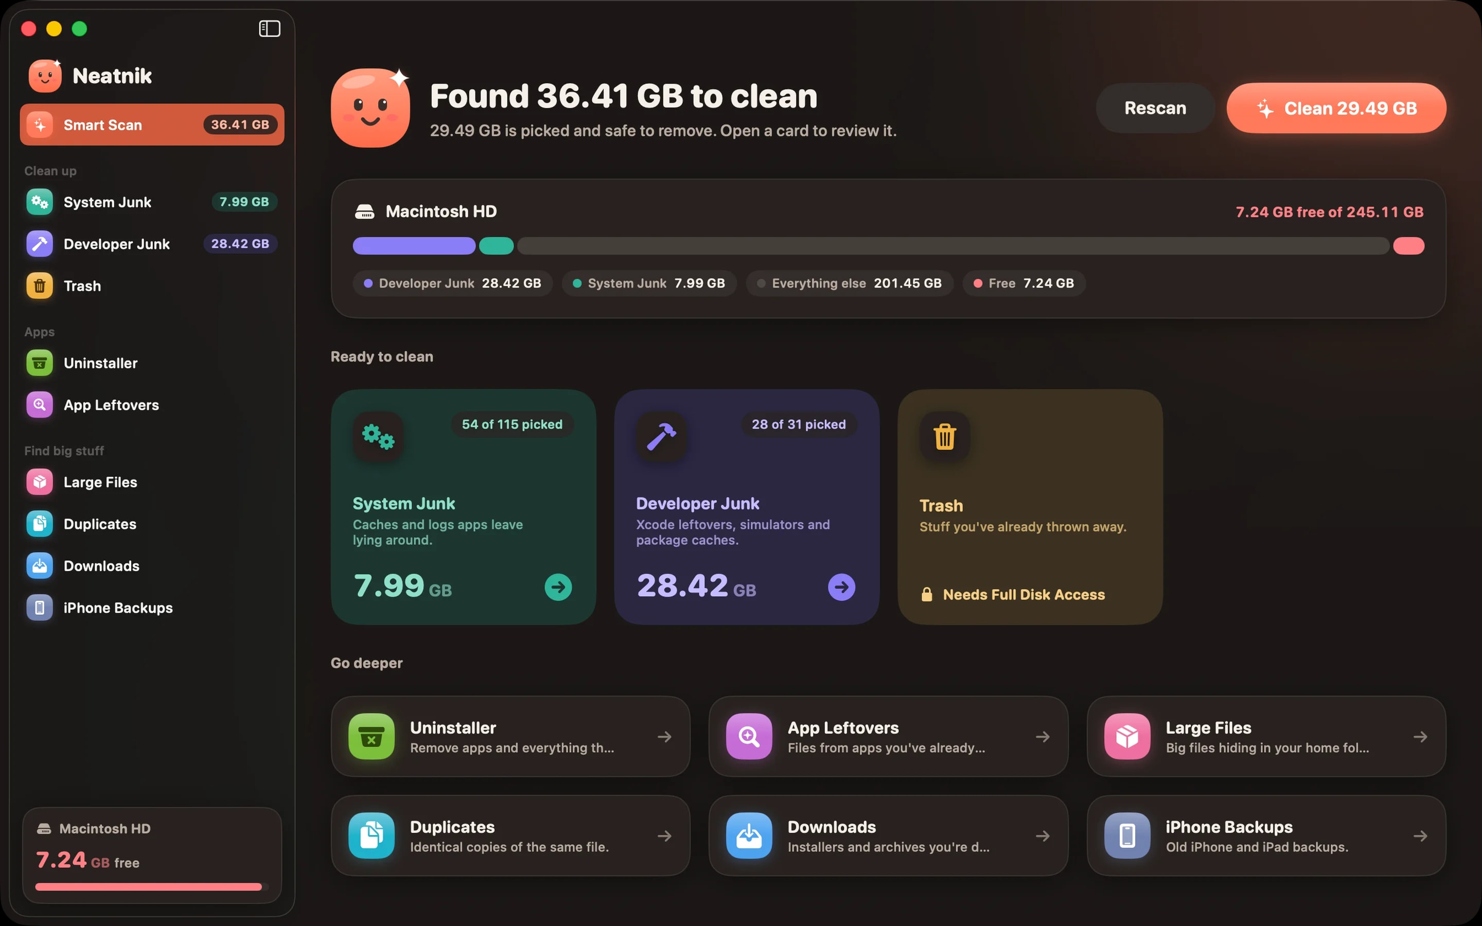Open the iPhone Backups card

tap(1266, 835)
